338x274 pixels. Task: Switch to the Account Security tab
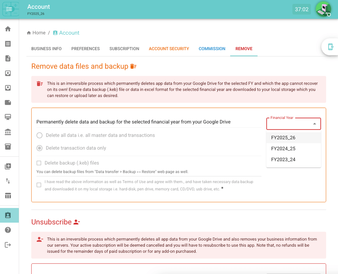[169, 49]
